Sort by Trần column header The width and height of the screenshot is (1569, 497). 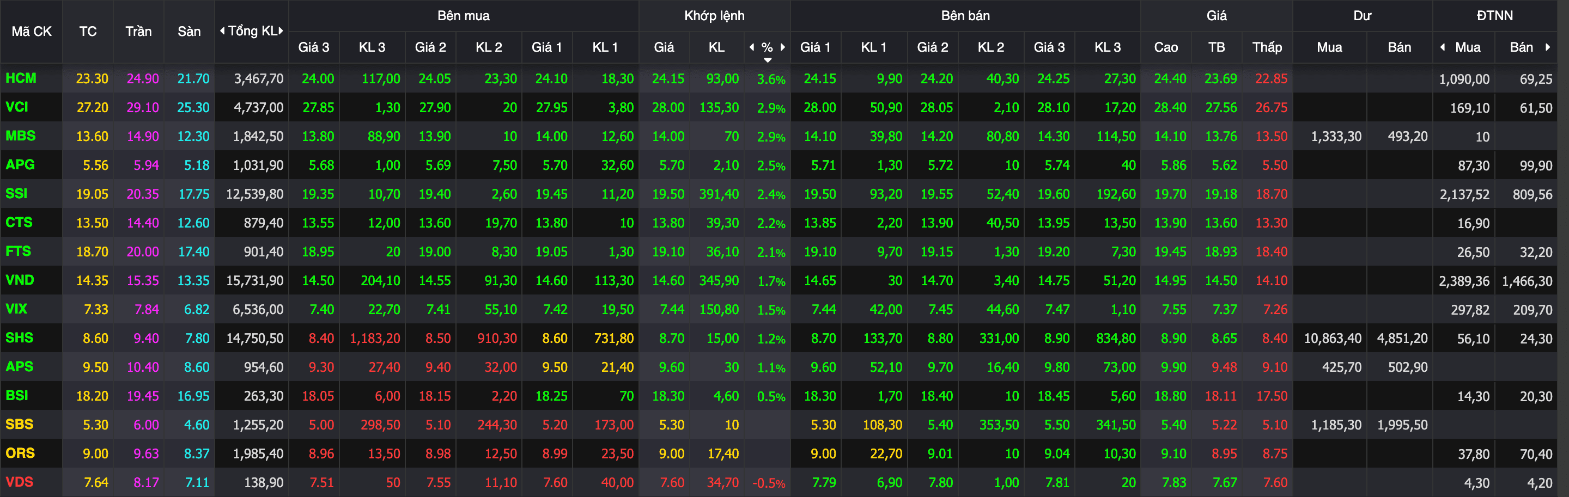coord(138,31)
